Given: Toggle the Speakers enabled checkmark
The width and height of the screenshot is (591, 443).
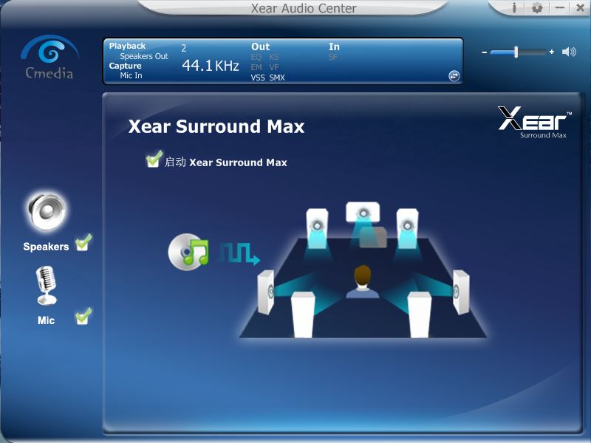Looking at the screenshot, I should pos(83,242).
